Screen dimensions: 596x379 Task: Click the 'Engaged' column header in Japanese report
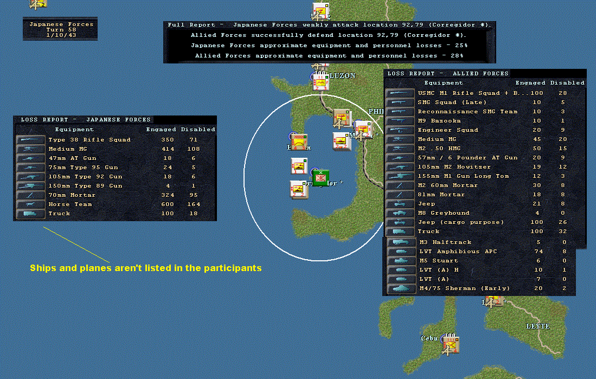tap(161, 129)
